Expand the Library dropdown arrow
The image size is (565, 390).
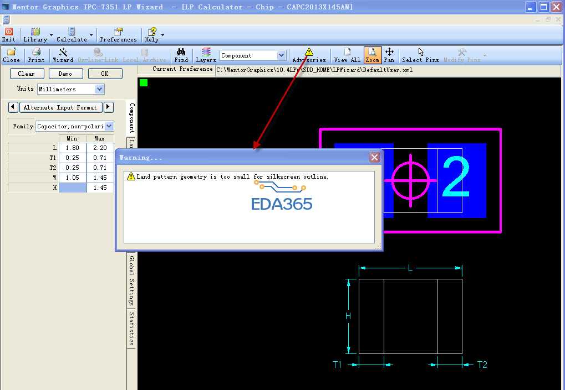tap(51, 35)
